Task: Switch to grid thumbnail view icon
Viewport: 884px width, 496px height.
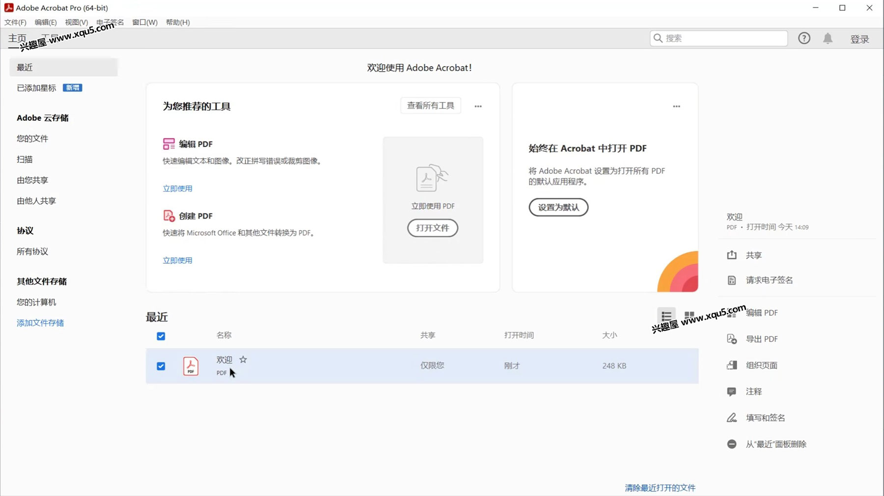Action: click(689, 316)
